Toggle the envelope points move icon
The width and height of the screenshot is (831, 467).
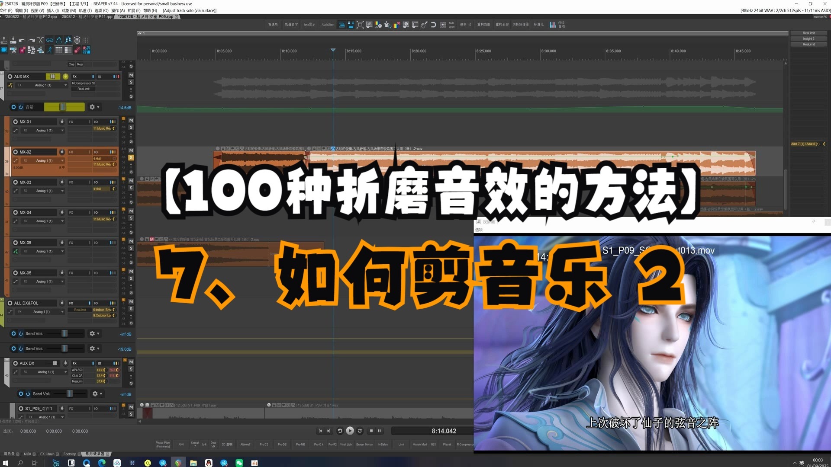click(x=68, y=40)
